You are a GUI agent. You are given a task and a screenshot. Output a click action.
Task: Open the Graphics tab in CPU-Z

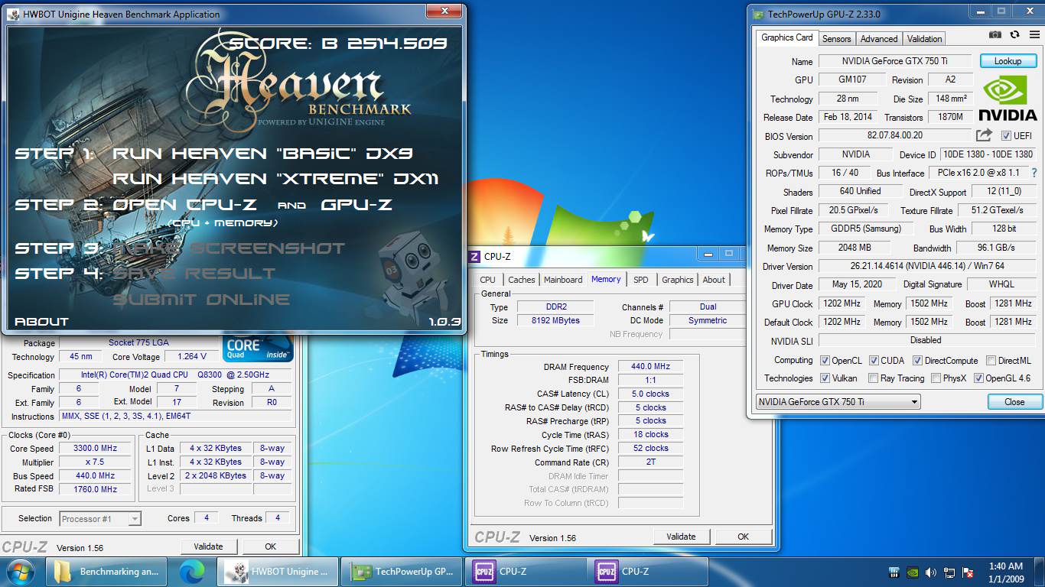click(x=677, y=280)
